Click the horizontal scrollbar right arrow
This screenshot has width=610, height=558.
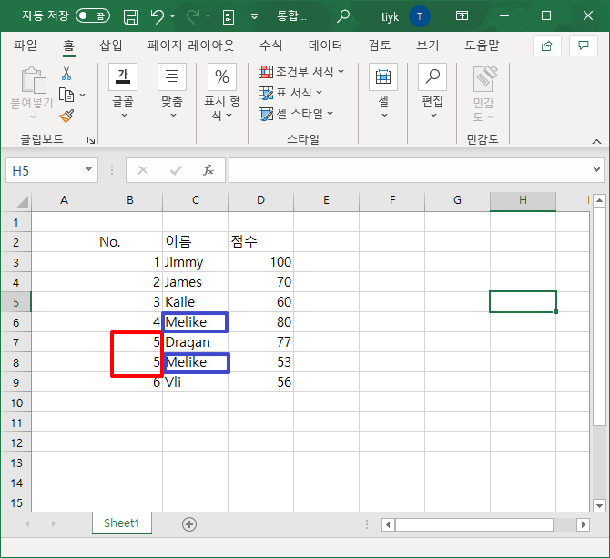click(x=584, y=524)
